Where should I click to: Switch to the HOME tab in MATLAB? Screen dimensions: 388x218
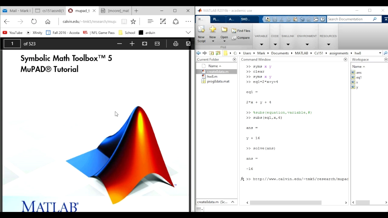(202, 19)
